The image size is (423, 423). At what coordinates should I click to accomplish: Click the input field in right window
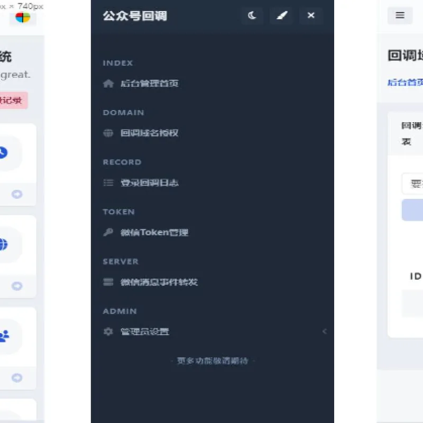pyautogui.click(x=412, y=184)
